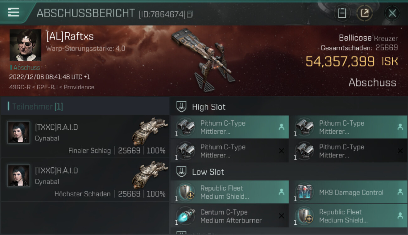The image size is (408, 235).
Task: Click the Low Slot section icon
Action: point(181,172)
